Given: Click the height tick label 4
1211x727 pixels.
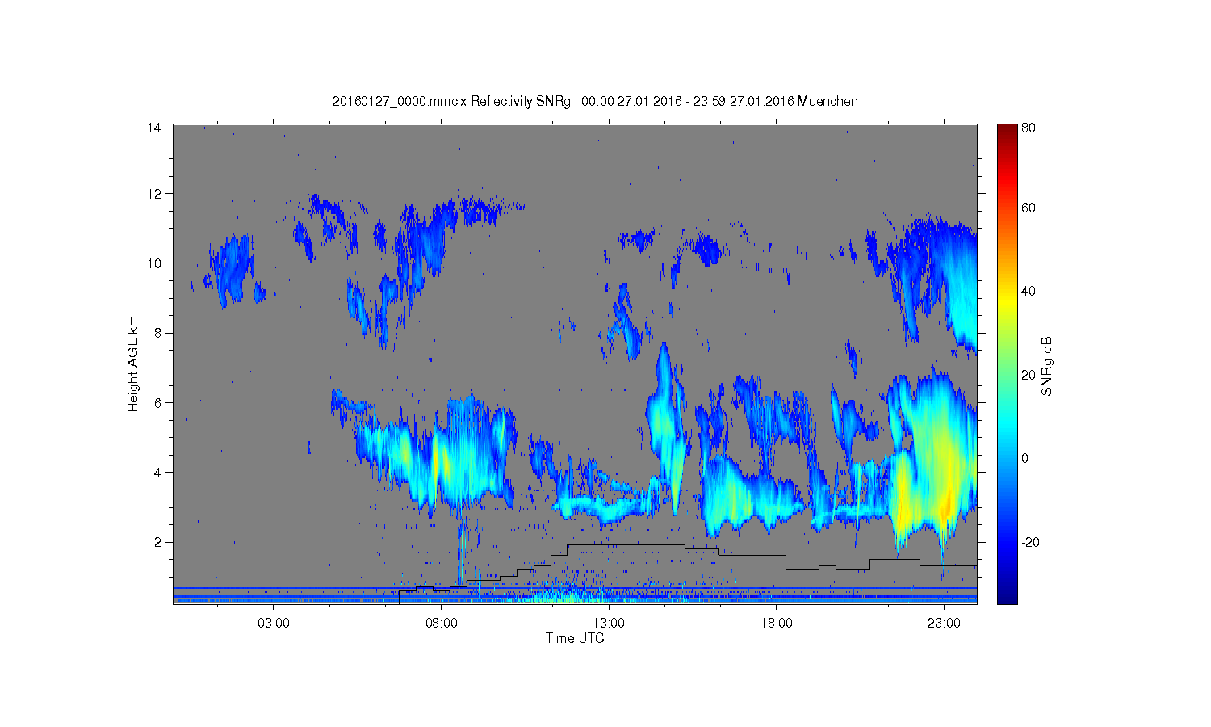Looking at the screenshot, I should coord(157,472).
